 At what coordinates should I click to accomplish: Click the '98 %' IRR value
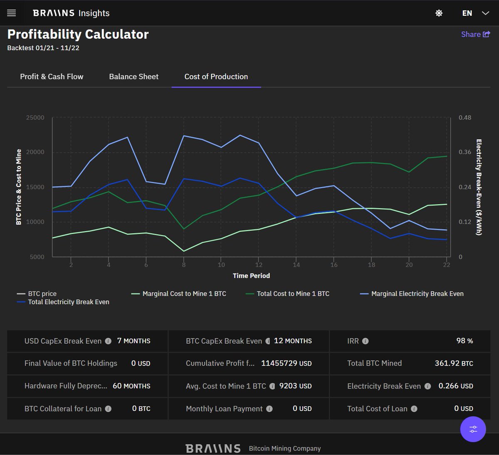click(464, 341)
